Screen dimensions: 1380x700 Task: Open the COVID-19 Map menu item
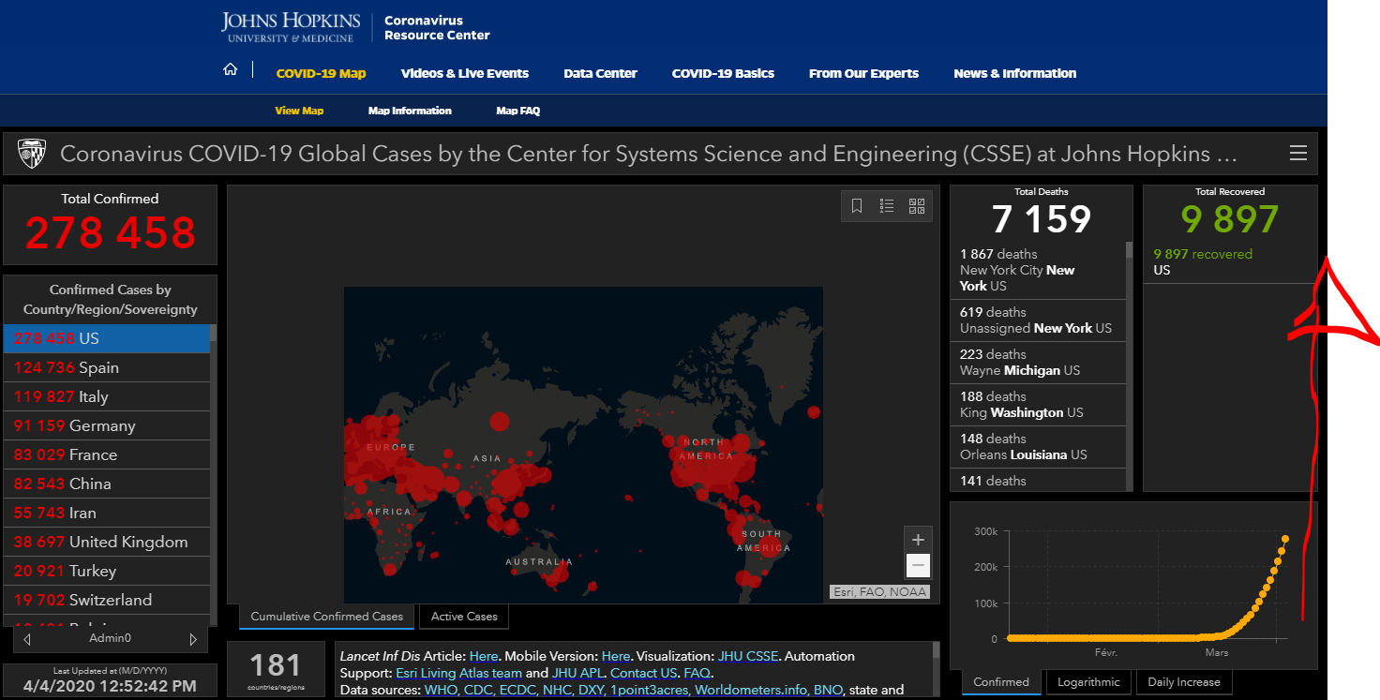pos(321,73)
